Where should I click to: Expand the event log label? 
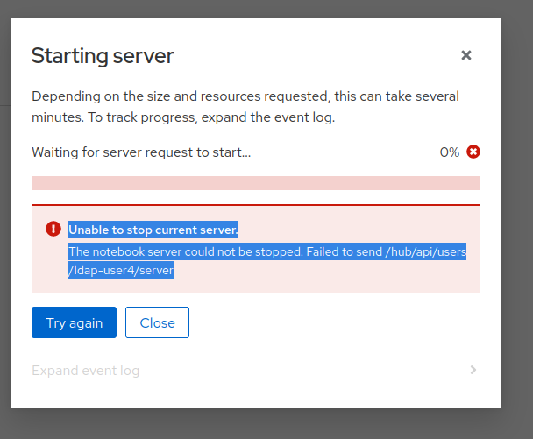(86, 371)
